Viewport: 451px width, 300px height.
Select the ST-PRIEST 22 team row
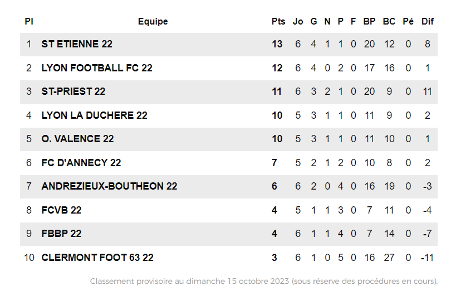[73, 91]
